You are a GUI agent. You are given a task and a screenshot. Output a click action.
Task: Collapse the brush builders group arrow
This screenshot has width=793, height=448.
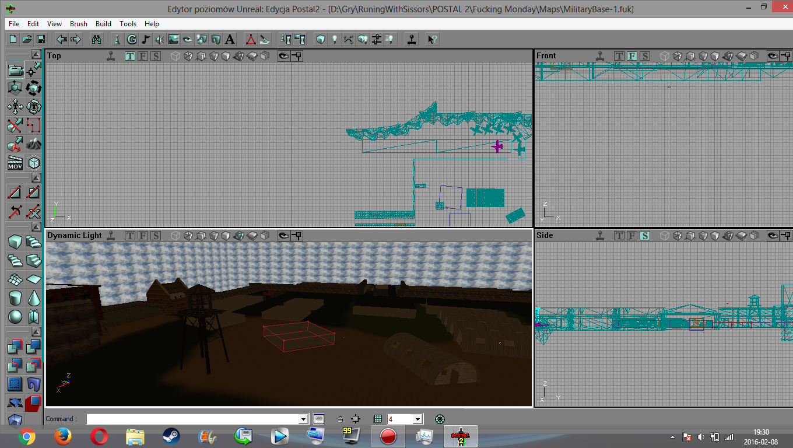point(36,226)
